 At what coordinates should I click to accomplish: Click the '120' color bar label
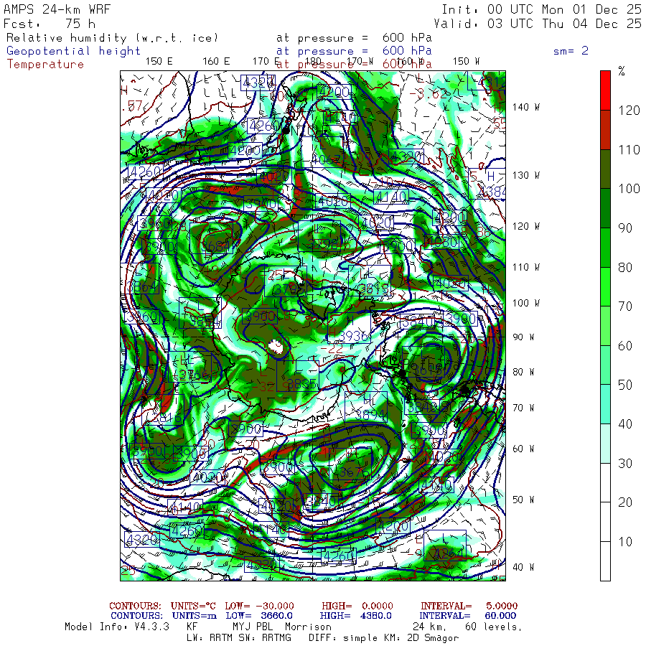click(x=629, y=111)
